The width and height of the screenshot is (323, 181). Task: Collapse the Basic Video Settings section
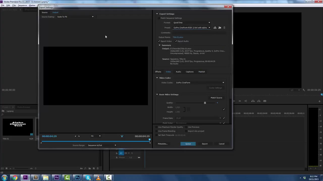(157, 95)
